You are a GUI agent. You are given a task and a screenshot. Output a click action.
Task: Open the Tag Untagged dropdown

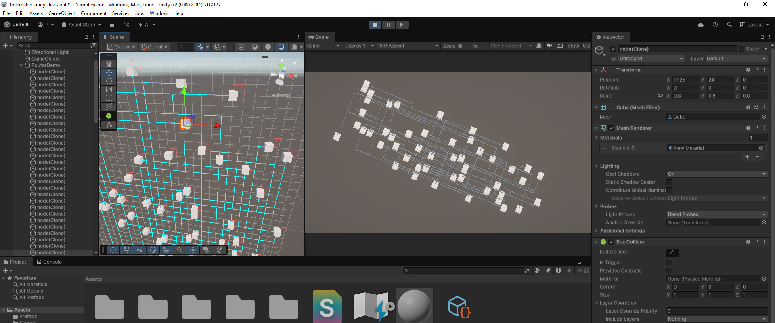pos(651,59)
